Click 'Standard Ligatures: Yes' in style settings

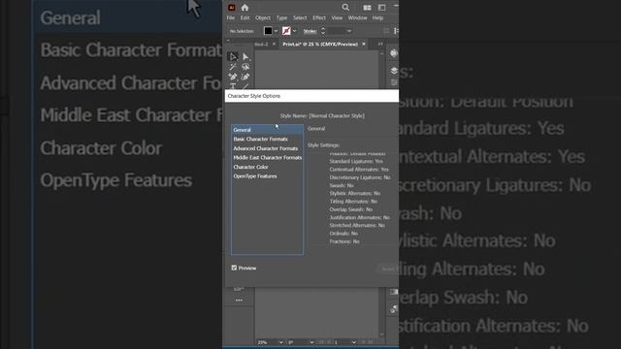tap(356, 162)
